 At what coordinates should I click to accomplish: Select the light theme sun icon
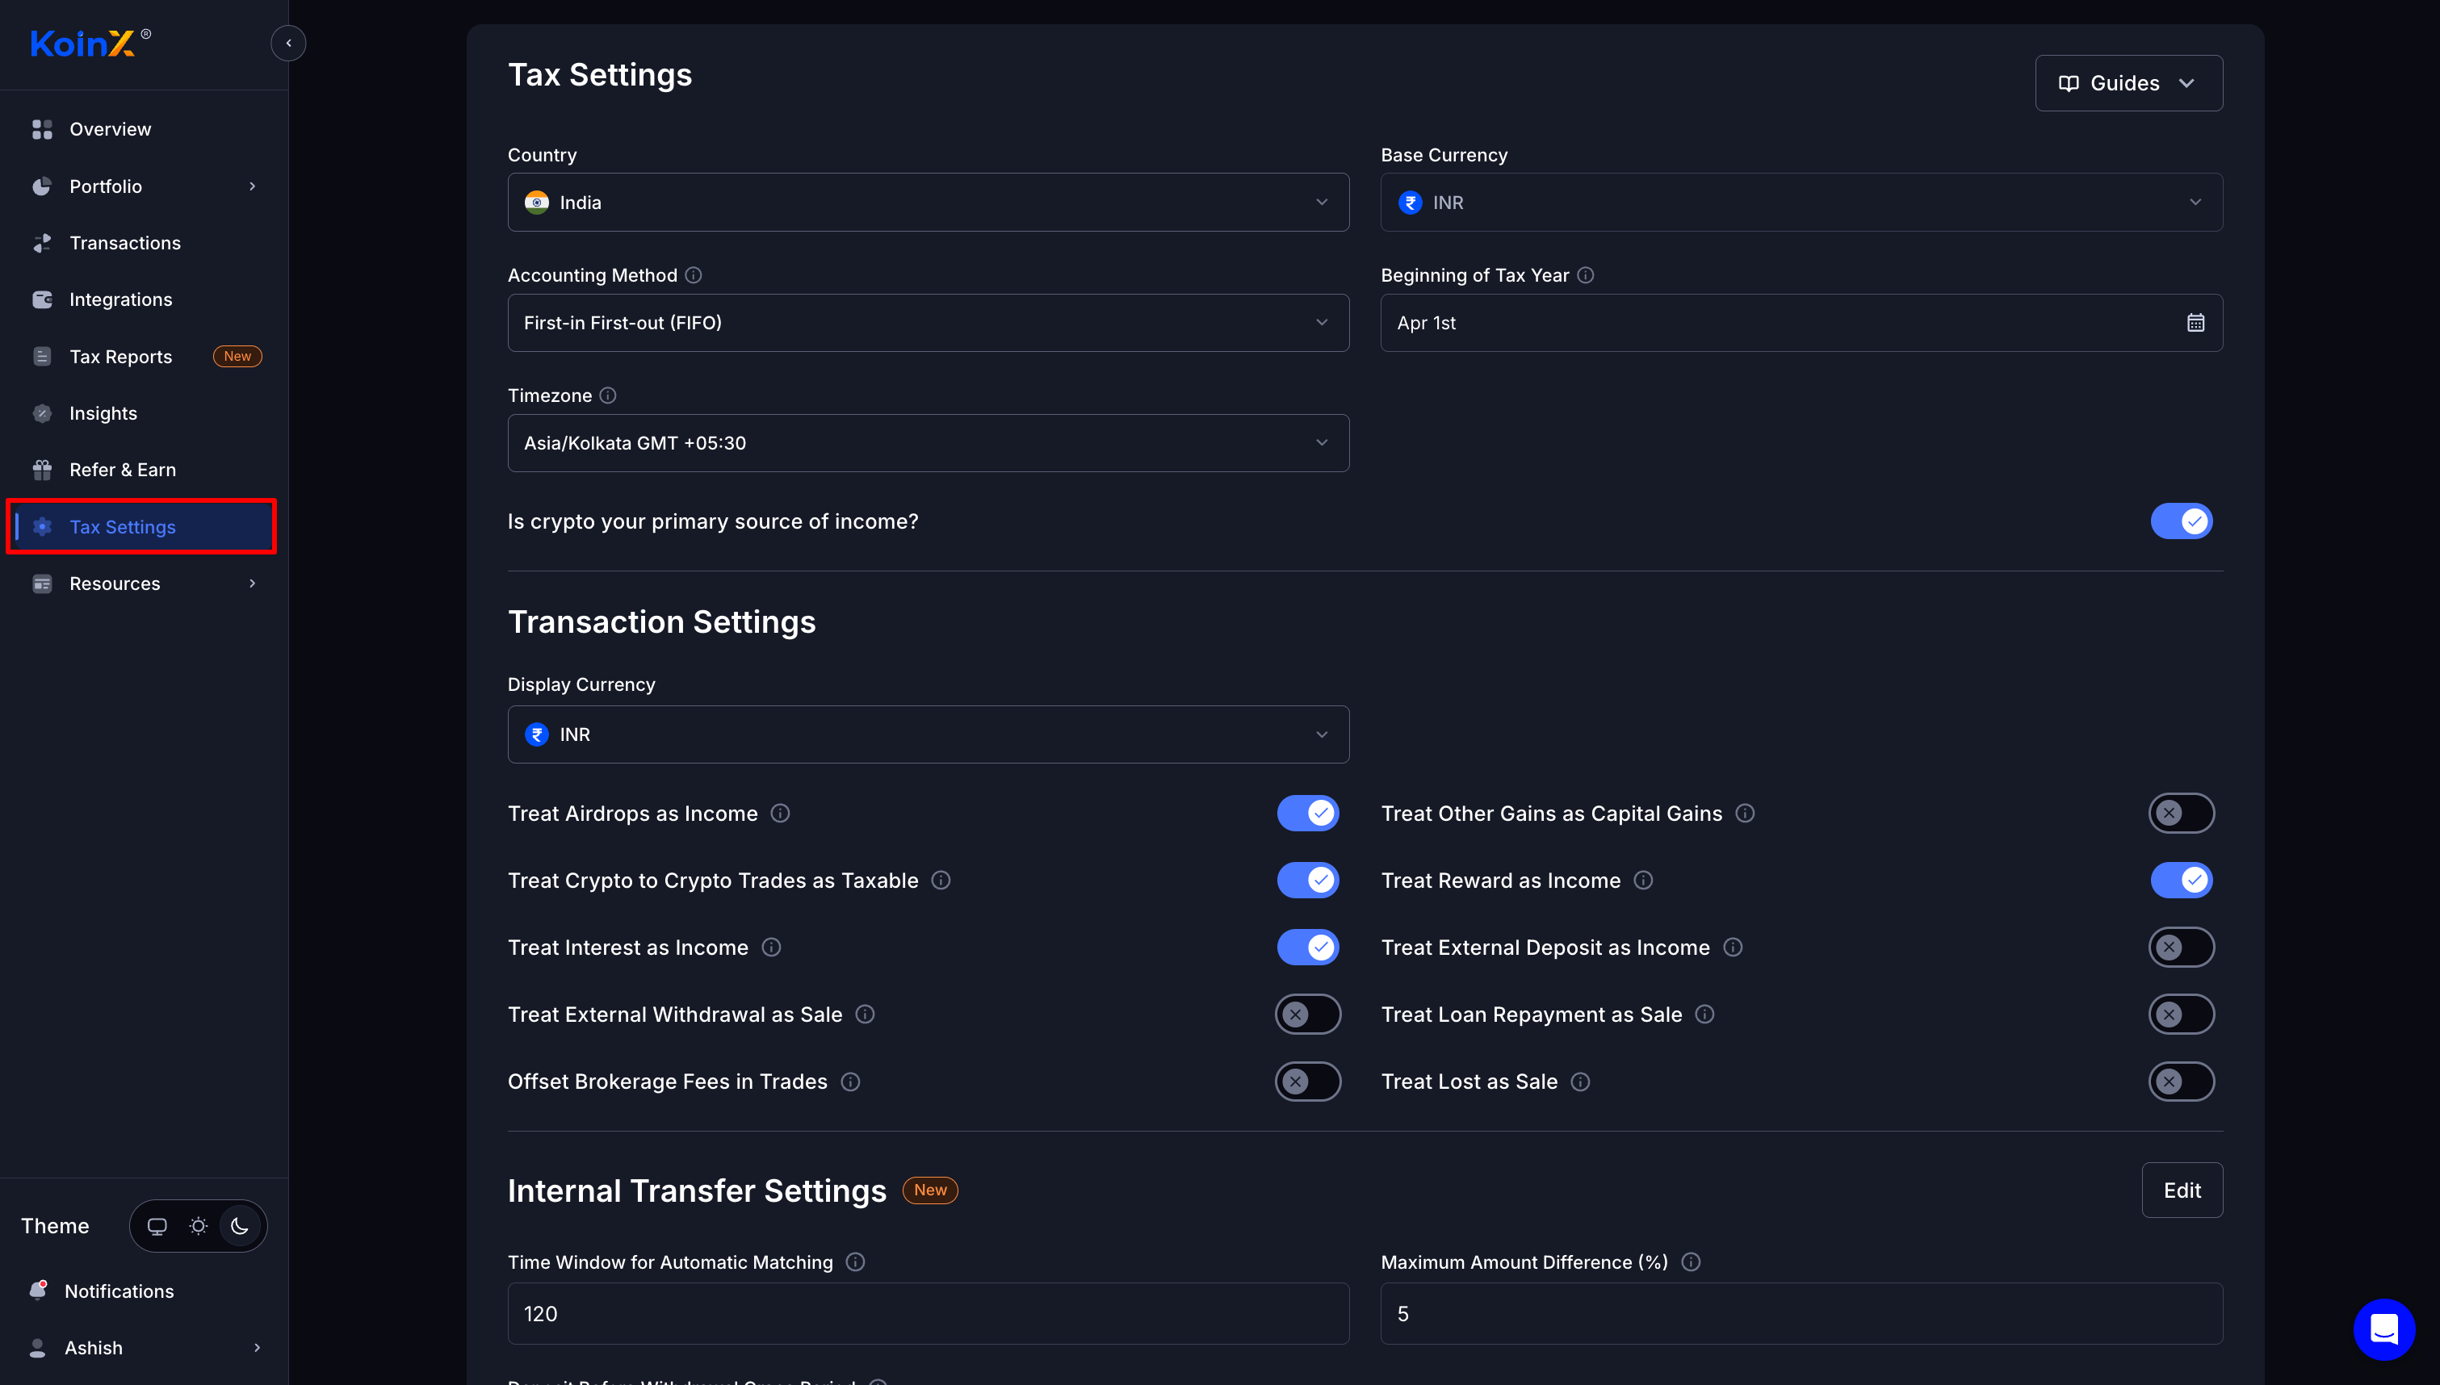tap(198, 1226)
